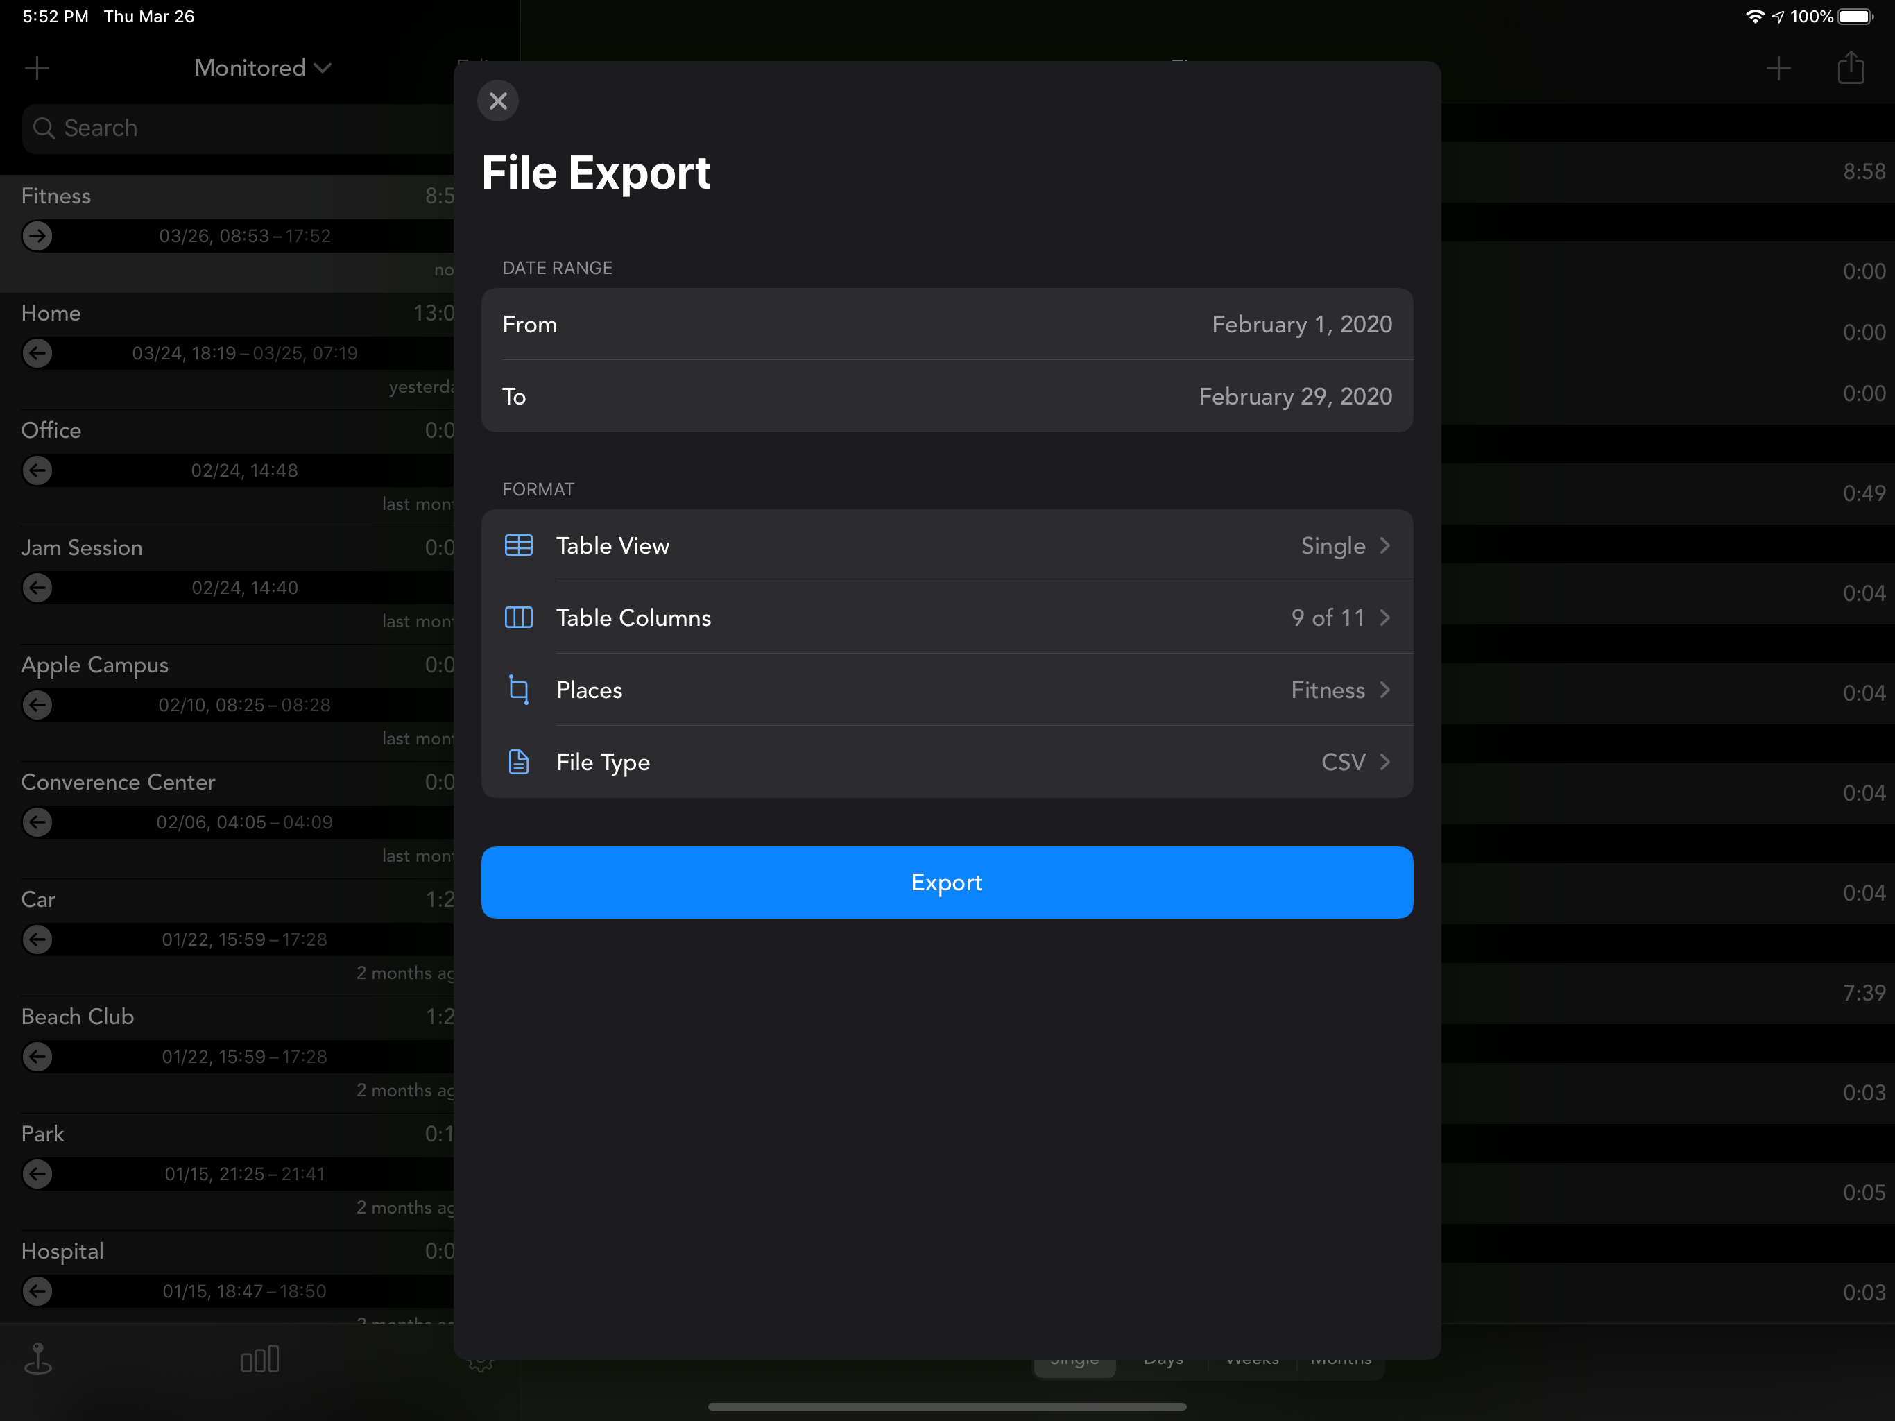Tap the statistics bar chart icon
The width and height of the screenshot is (1895, 1421).
click(259, 1359)
